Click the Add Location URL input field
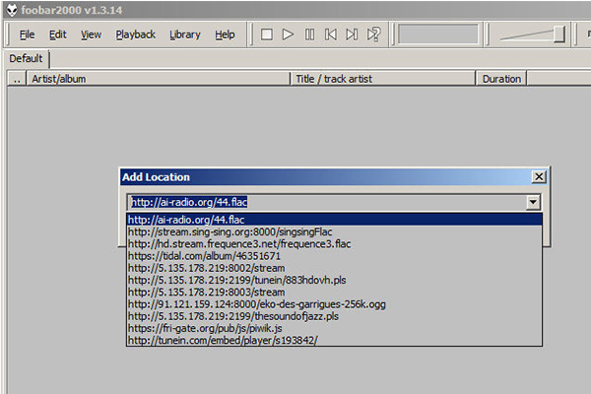 point(327,202)
